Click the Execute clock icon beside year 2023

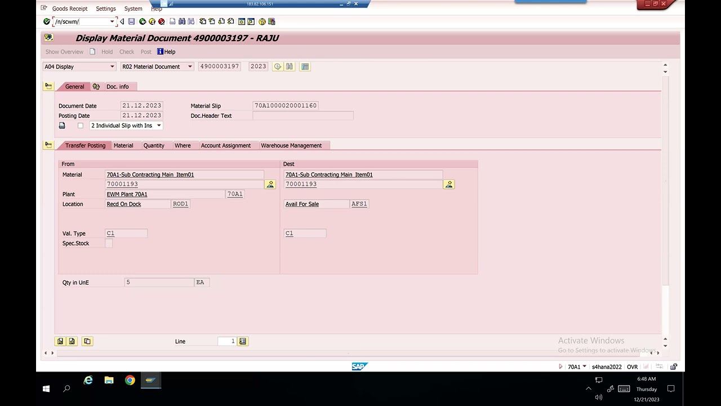pyautogui.click(x=278, y=67)
